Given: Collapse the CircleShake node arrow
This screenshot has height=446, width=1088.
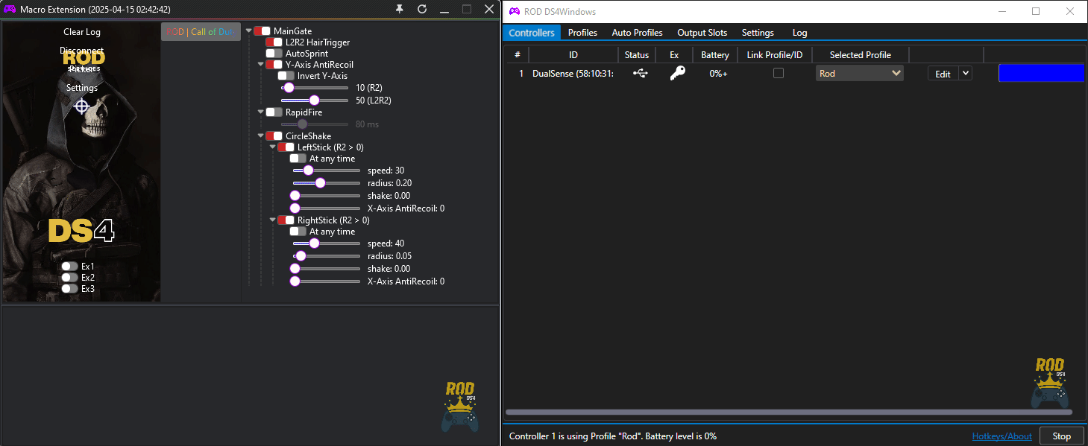Looking at the screenshot, I should pyautogui.click(x=260, y=136).
